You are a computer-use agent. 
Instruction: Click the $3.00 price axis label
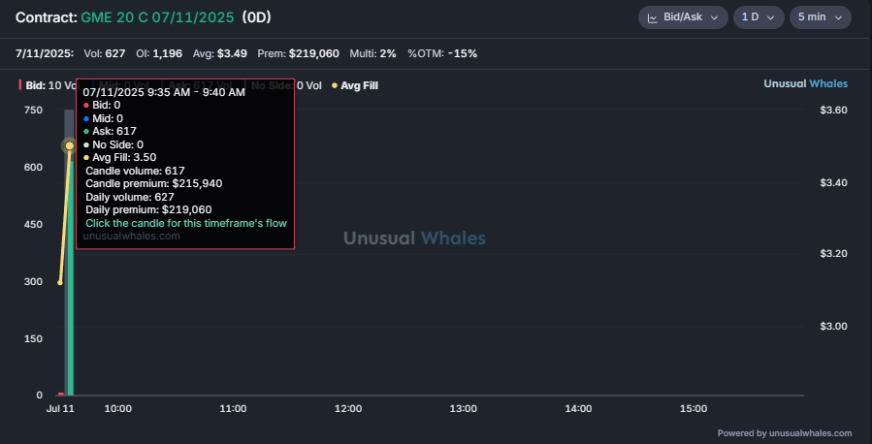point(833,326)
